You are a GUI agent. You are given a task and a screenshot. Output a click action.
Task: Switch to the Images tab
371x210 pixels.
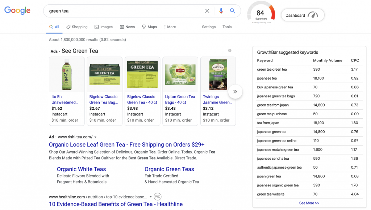pos(104,27)
